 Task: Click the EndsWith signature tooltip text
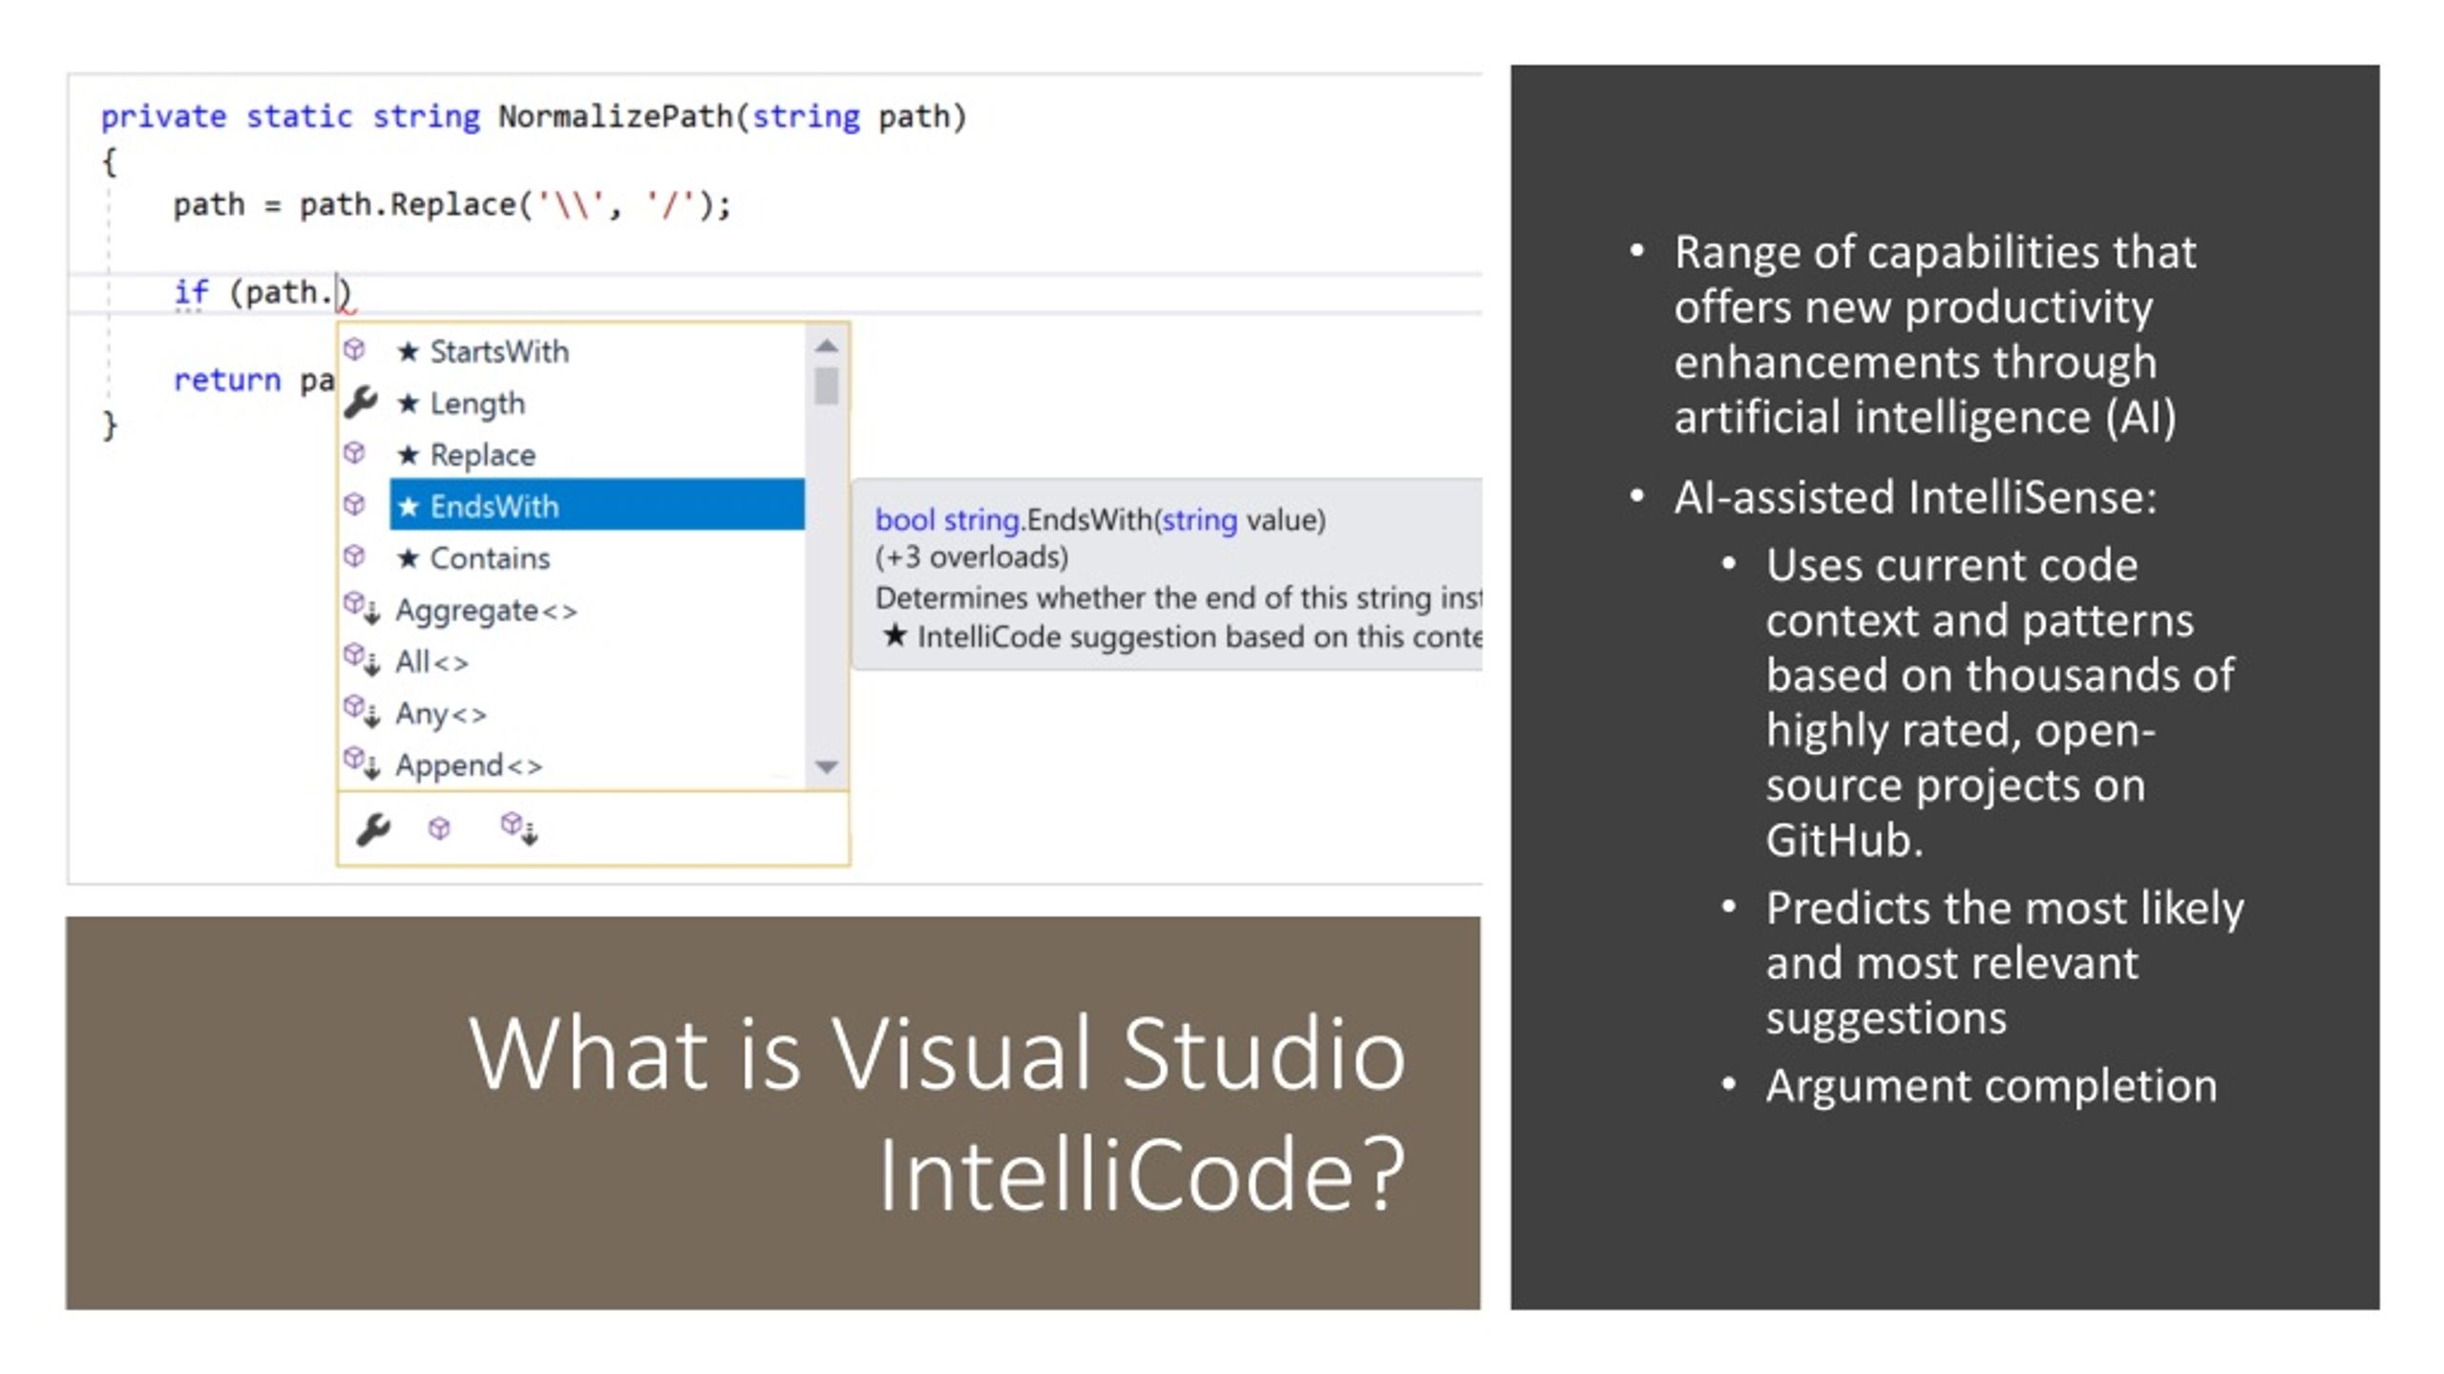[x=1100, y=520]
